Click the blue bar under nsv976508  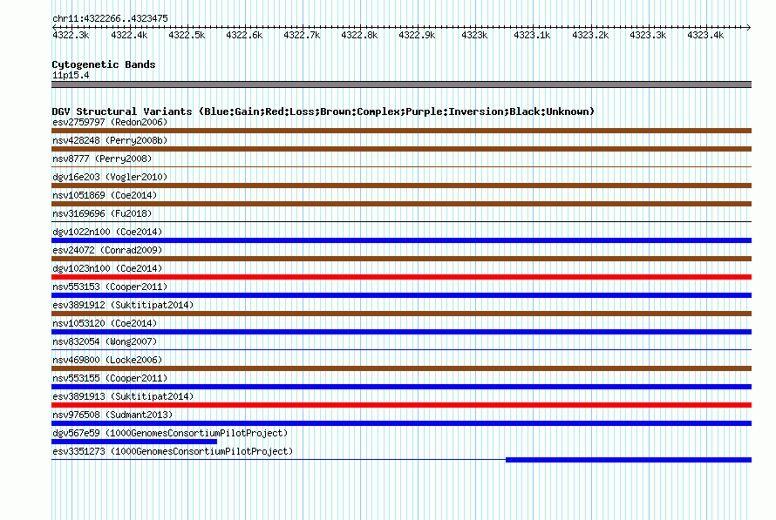pos(401,423)
